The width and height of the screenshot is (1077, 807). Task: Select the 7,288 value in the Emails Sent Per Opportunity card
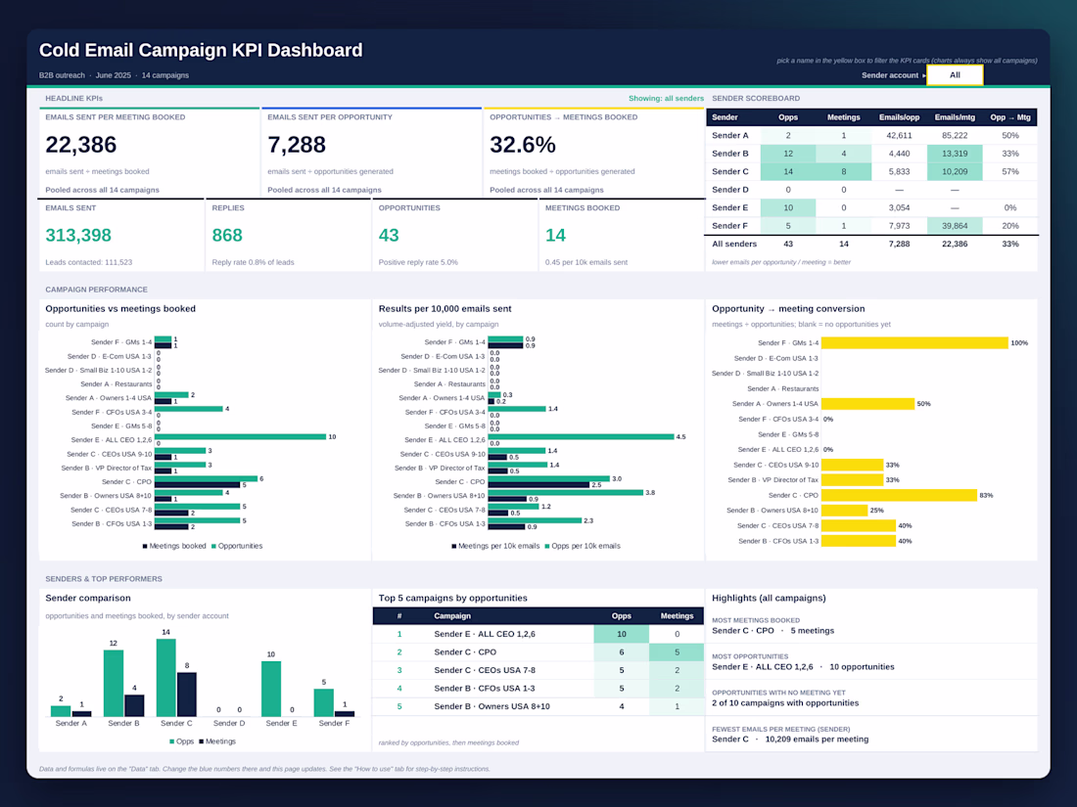point(297,145)
